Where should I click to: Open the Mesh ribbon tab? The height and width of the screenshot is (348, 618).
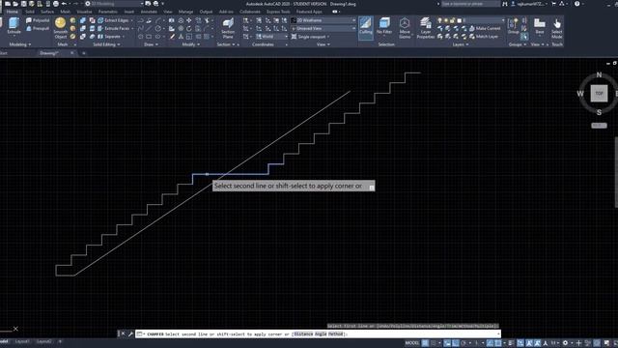(x=65, y=12)
